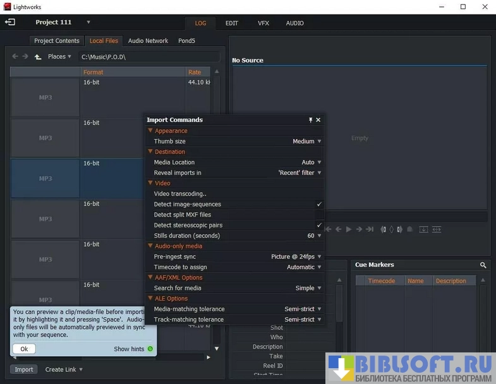Image resolution: width=496 pixels, height=384 pixels.
Task: Click the exit project icon
Action: (x=10, y=22)
